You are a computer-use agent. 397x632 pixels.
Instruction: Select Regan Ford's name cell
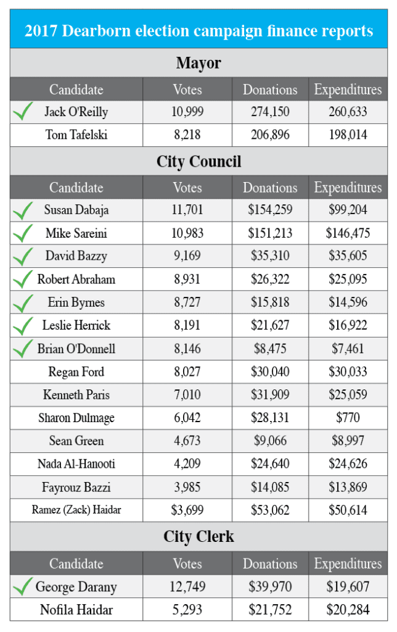76,372
